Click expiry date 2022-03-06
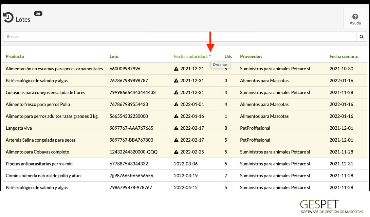The width and height of the screenshot is (370, 217). (186, 164)
